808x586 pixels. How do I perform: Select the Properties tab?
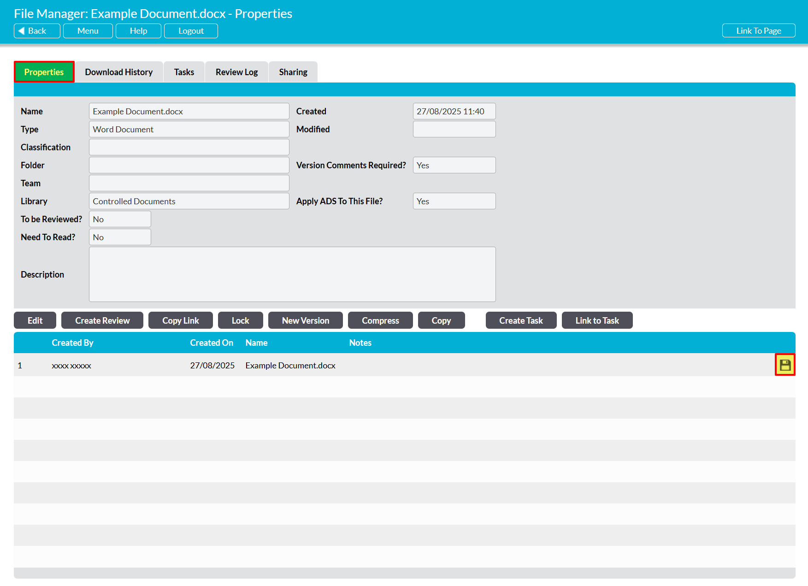[44, 72]
